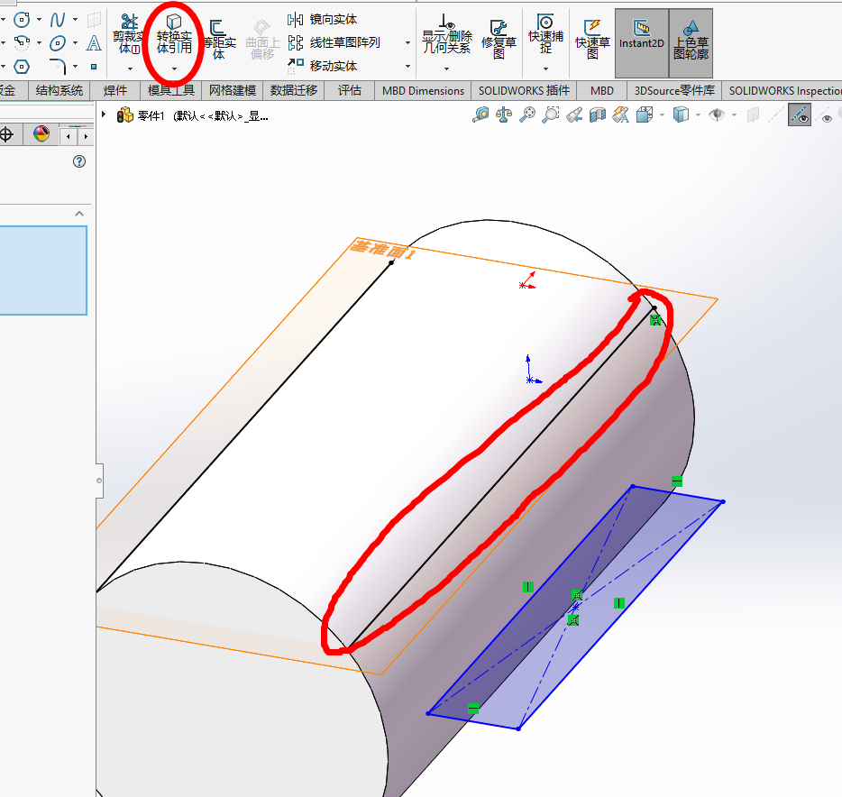842x797 pixels.
Task: Click the View Orientation cube icon
Action: (645, 115)
